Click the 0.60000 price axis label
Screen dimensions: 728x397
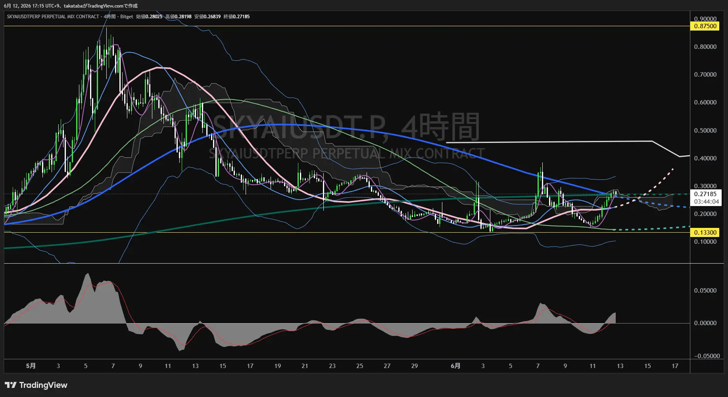coord(705,102)
